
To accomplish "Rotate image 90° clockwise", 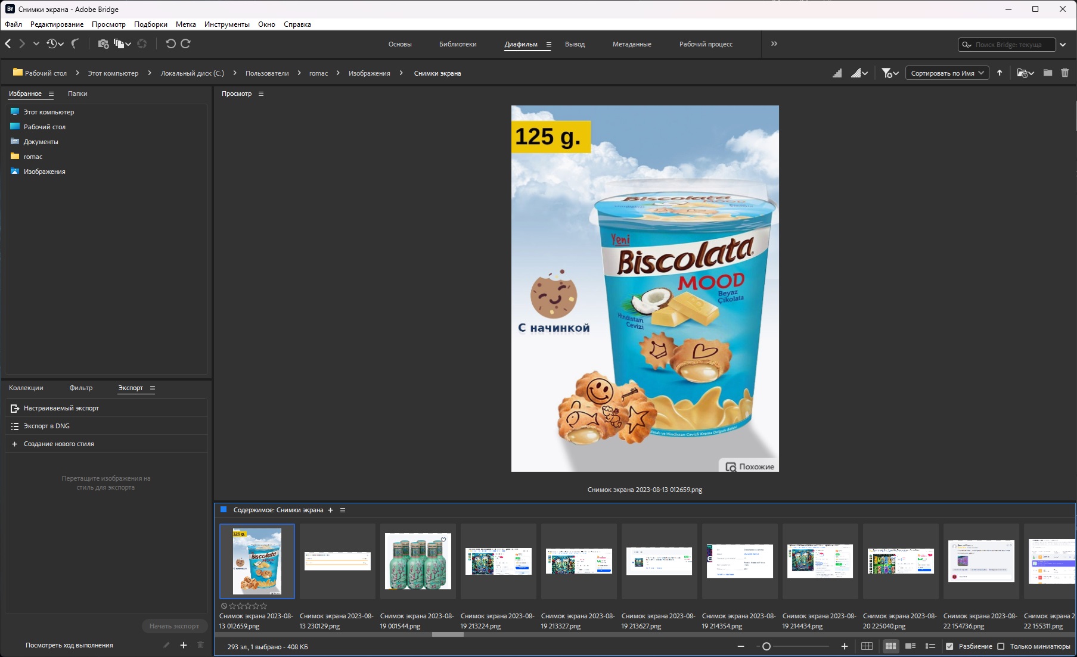I will tap(186, 43).
